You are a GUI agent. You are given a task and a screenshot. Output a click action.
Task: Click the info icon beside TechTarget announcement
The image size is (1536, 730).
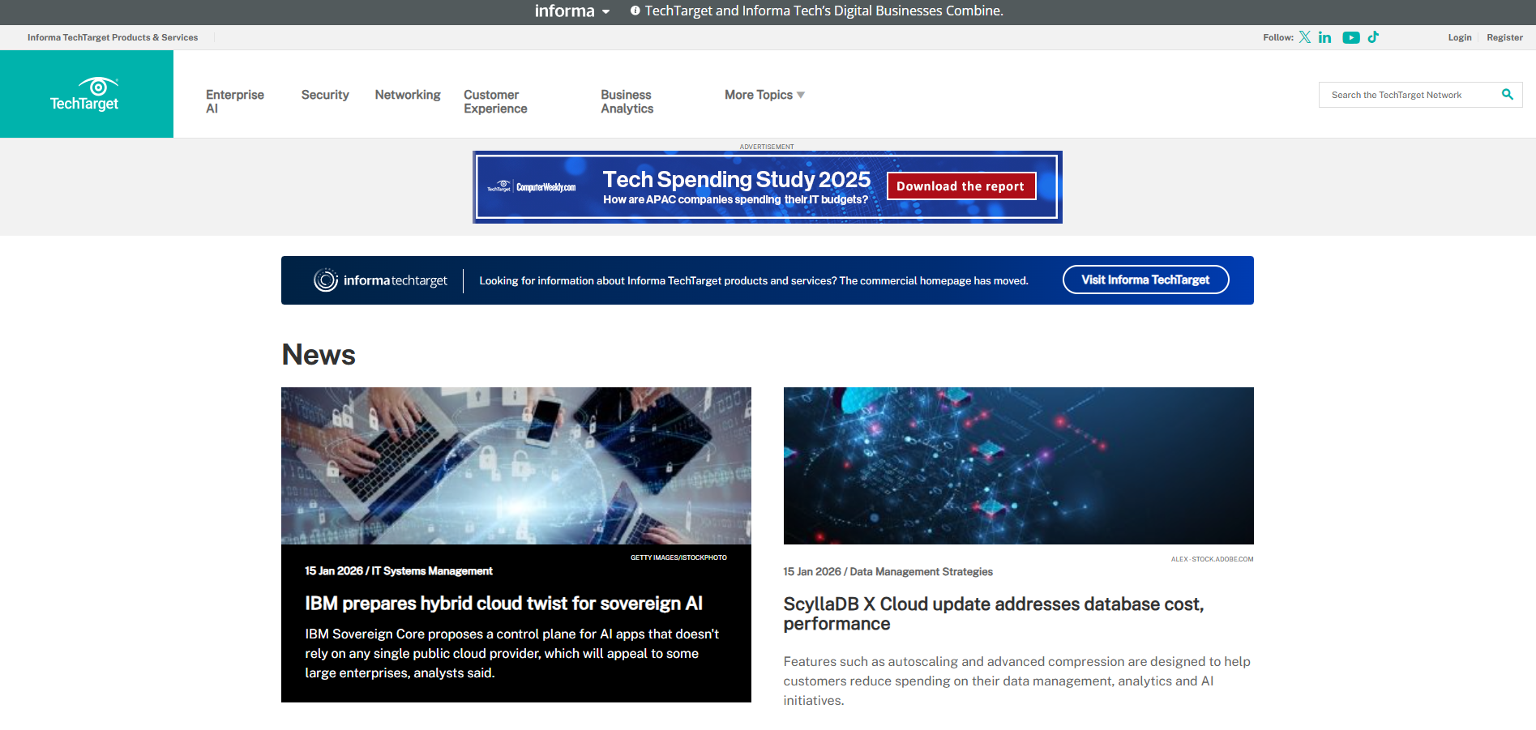(635, 11)
